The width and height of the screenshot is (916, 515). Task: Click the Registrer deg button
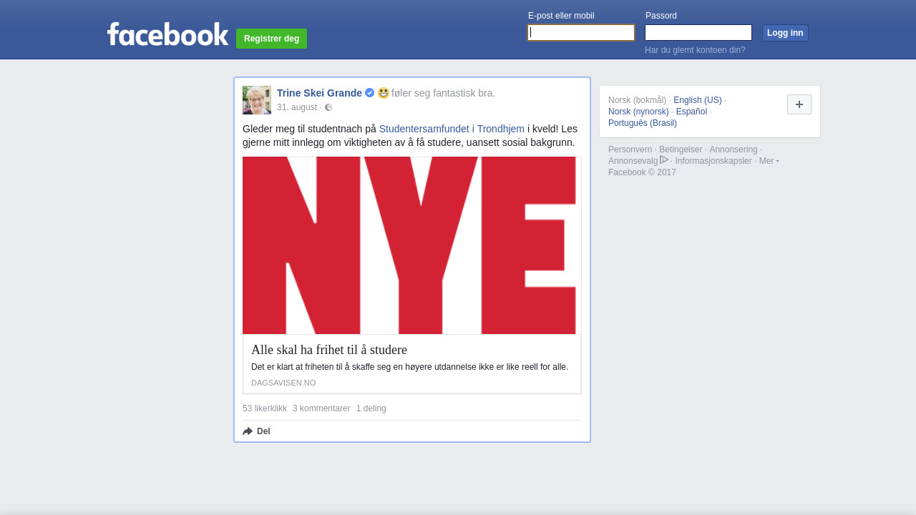point(271,39)
